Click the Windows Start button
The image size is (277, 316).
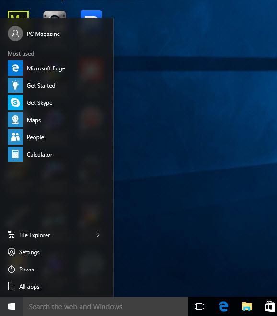click(12, 306)
